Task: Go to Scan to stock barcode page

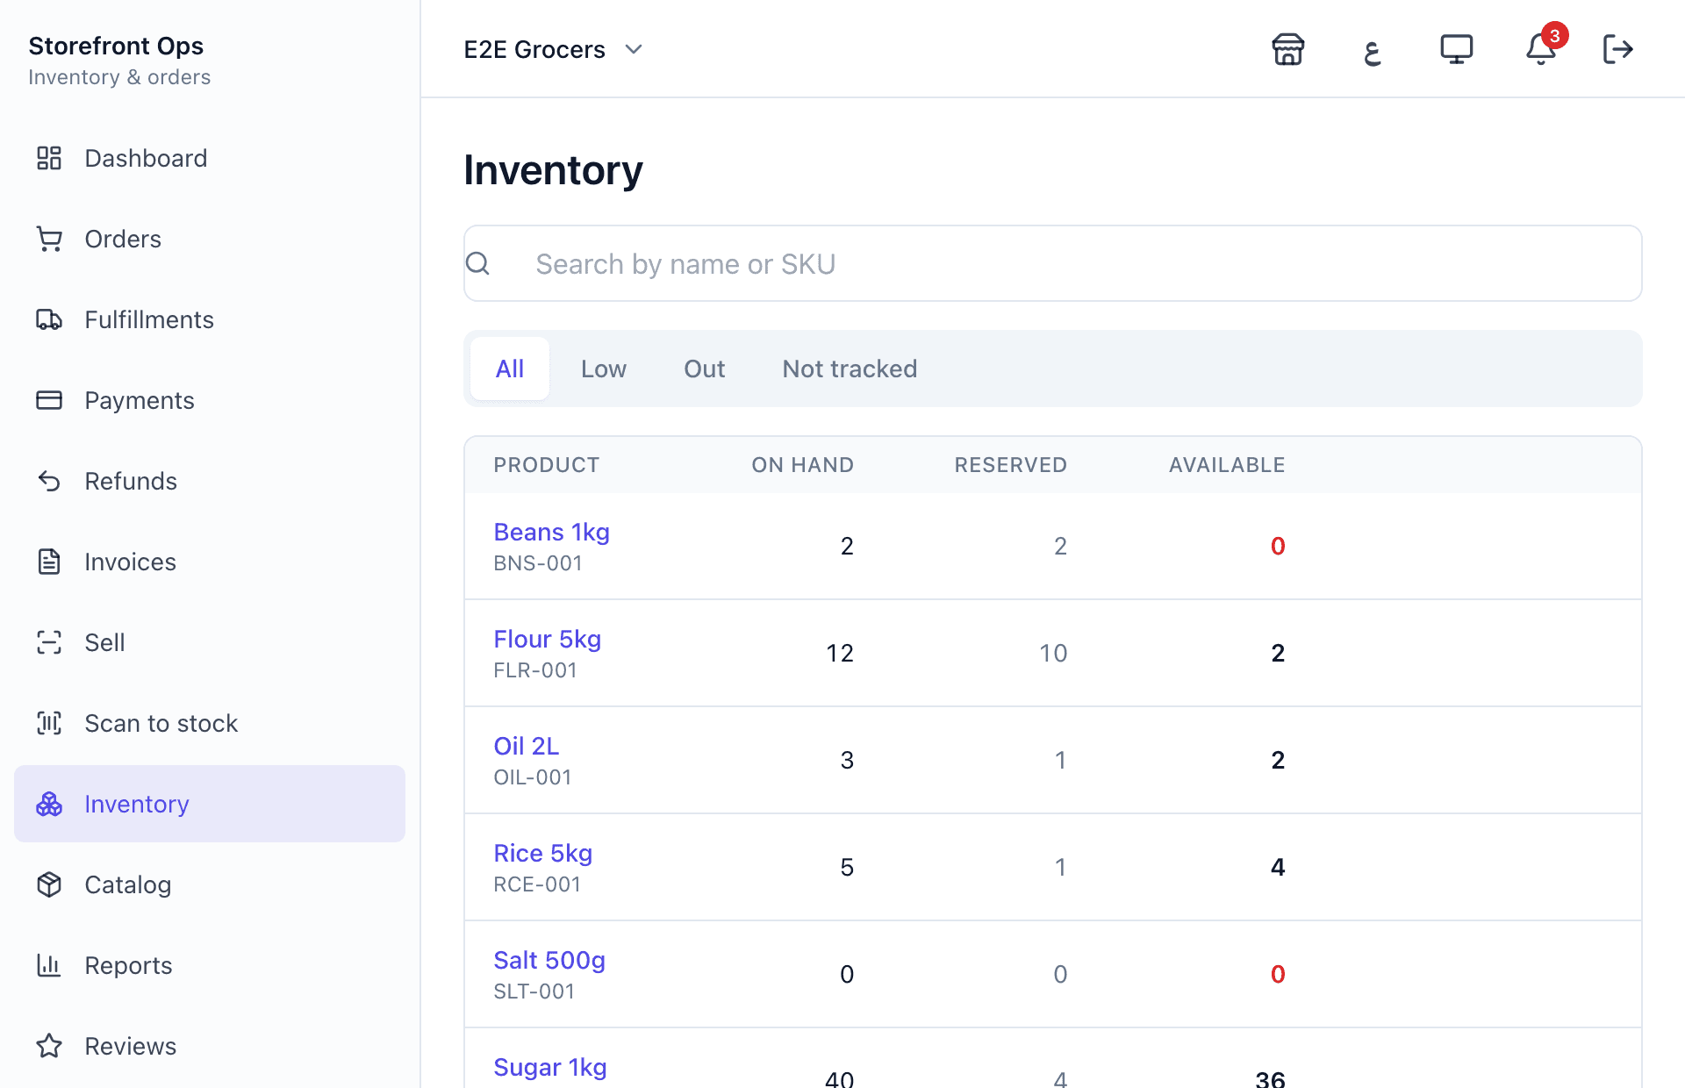Action: coord(210,723)
